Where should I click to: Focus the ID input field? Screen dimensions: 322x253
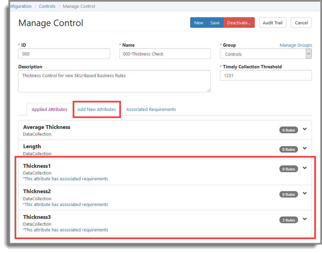[64, 54]
